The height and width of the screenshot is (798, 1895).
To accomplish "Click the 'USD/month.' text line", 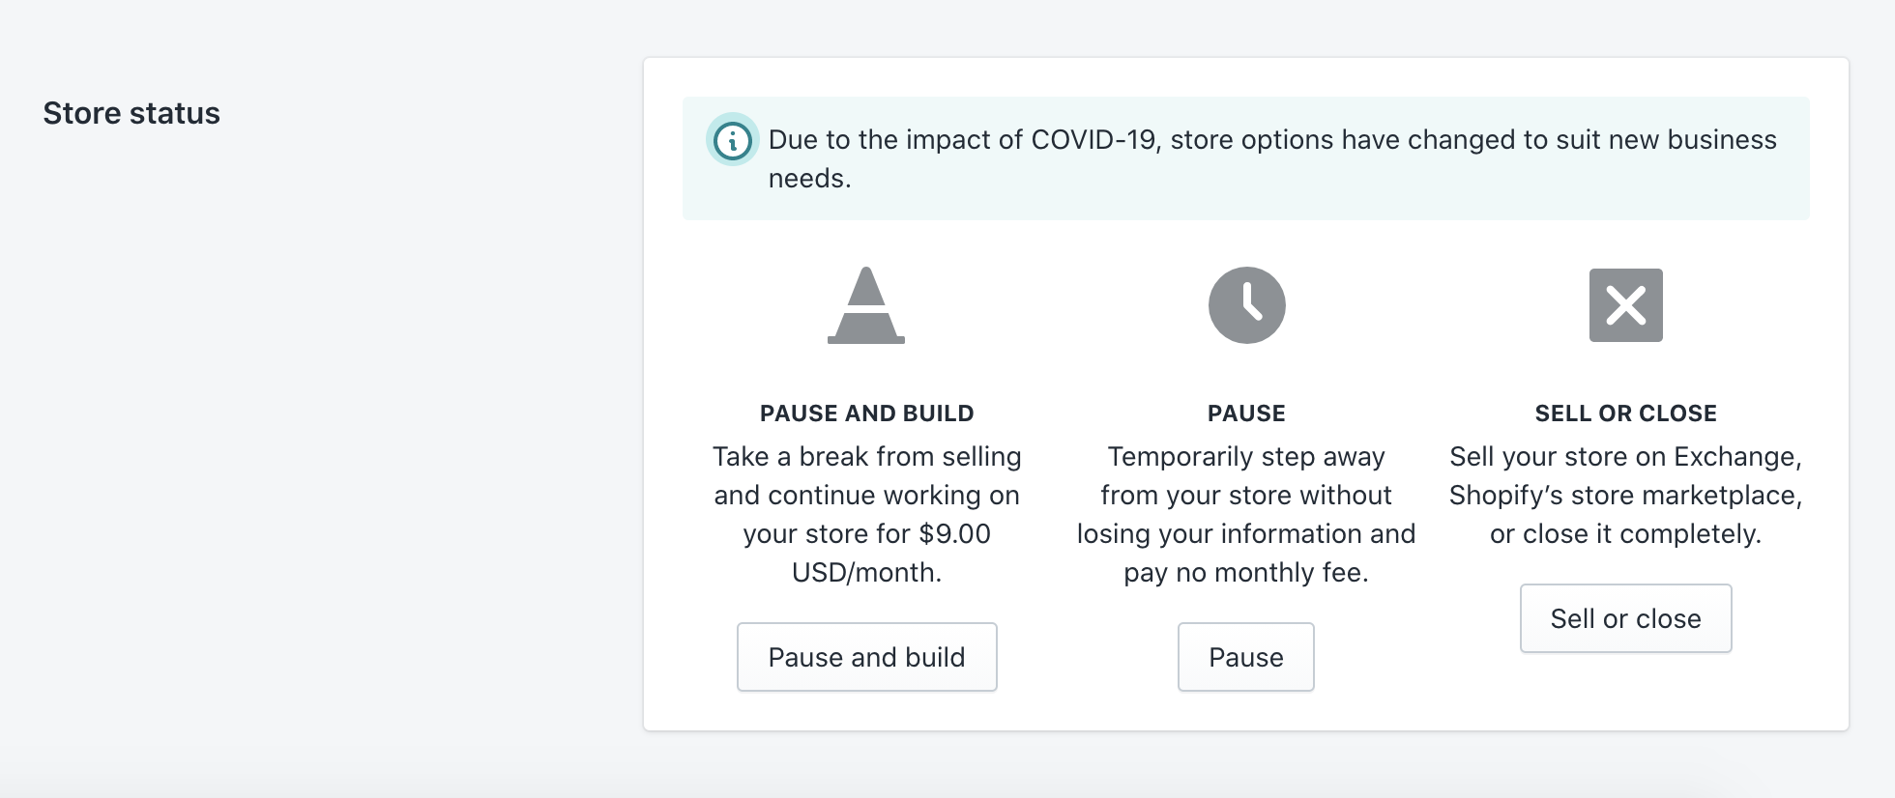I will pyautogui.click(x=866, y=572).
